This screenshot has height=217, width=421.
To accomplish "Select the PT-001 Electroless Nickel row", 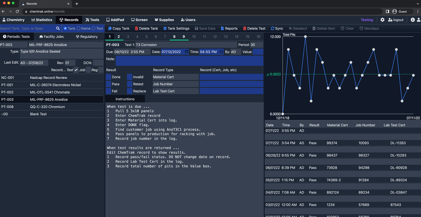I will point(51,85).
